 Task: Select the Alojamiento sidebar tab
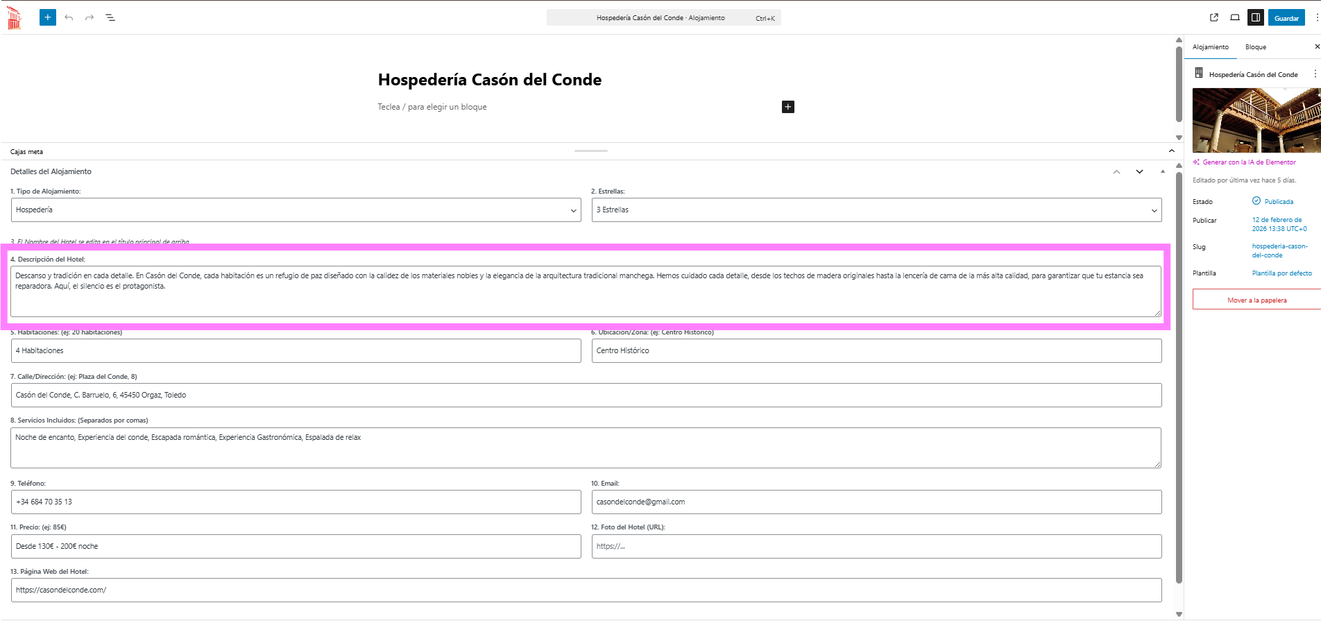1210,47
